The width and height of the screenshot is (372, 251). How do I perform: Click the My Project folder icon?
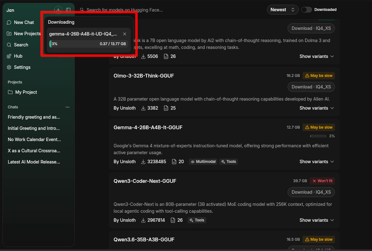point(10,92)
